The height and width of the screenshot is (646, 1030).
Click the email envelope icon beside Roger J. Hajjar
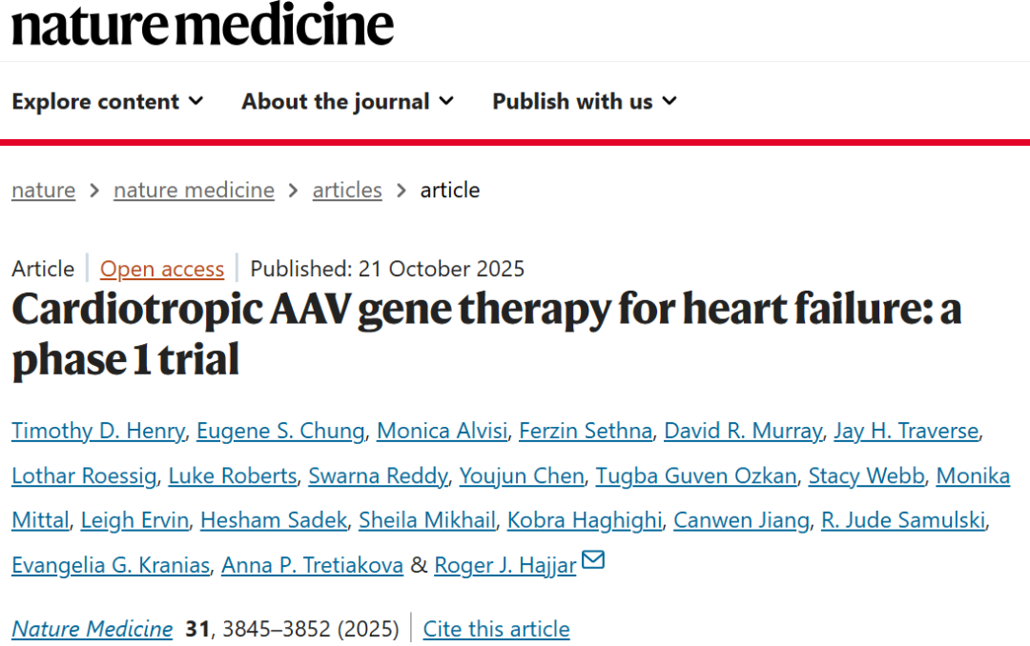[593, 560]
